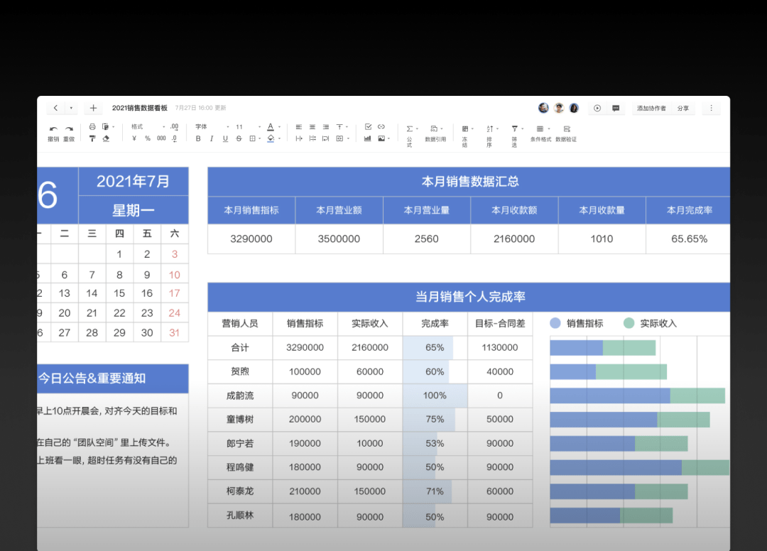Click the eraser clear-format icon
The height and width of the screenshot is (551, 767).
[x=106, y=139]
